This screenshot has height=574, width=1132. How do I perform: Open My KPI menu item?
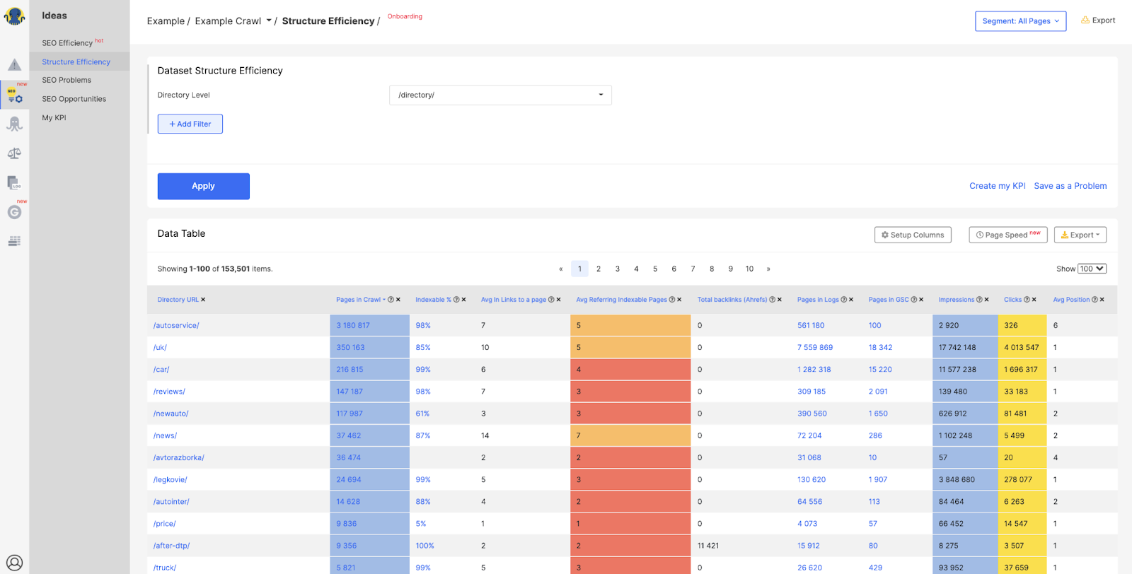pos(54,118)
